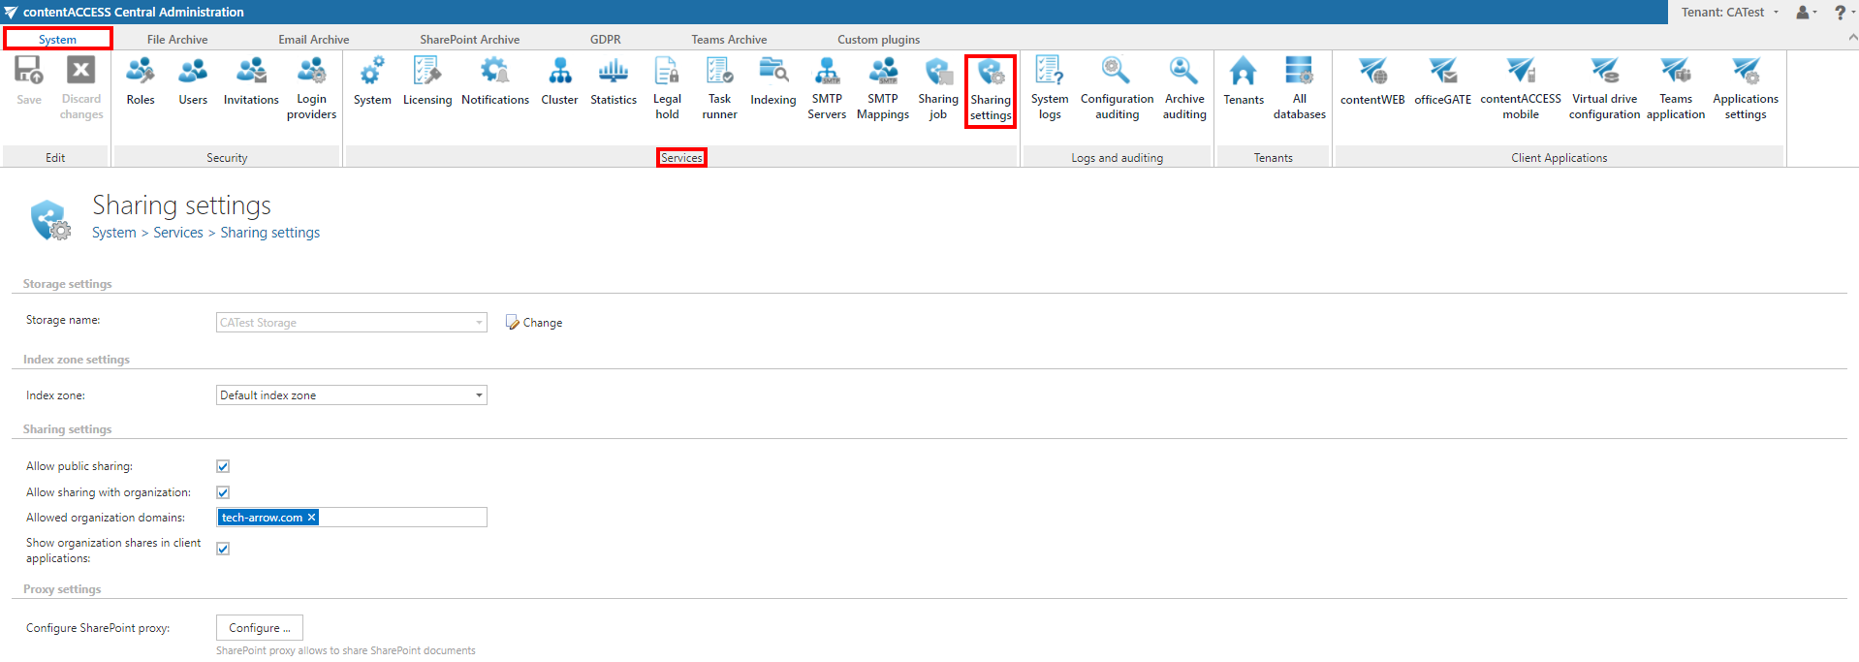
Task: Expand the Index zone dropdown
Action: click(479, 395)
